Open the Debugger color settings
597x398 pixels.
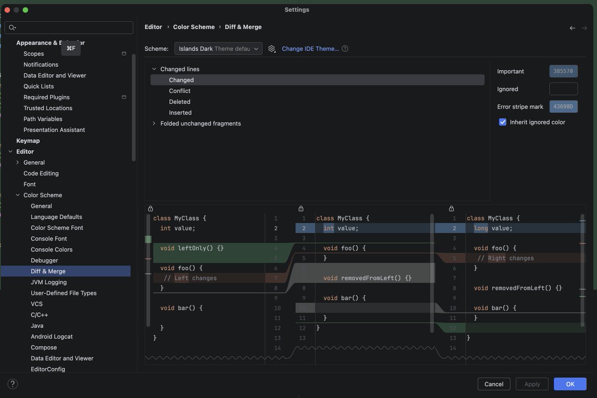(44, 261)
